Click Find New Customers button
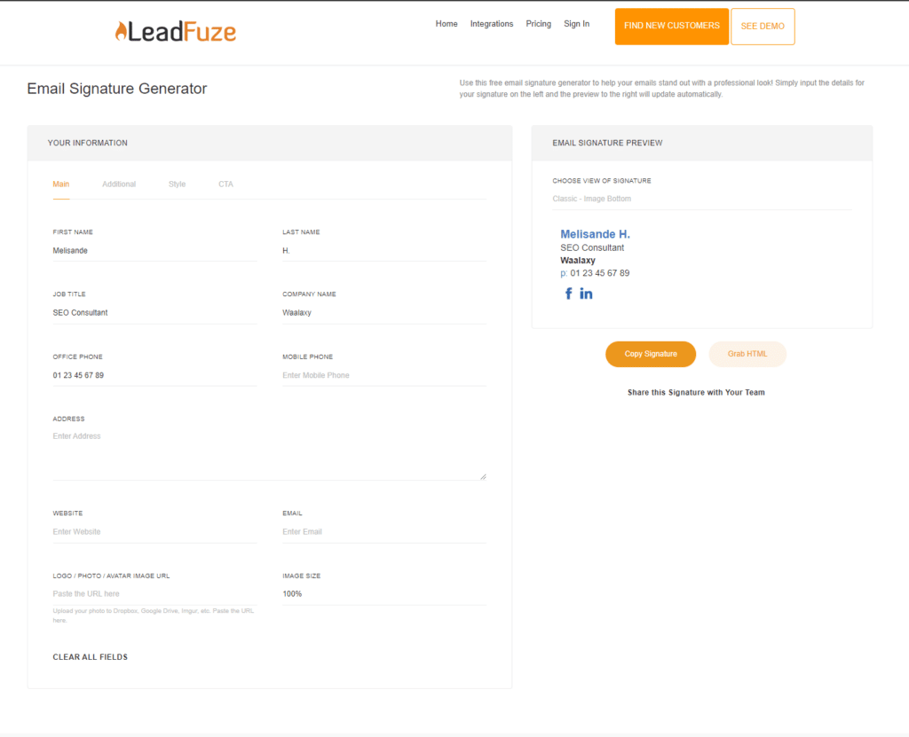 pyautogui.click(x=671, y=27)
